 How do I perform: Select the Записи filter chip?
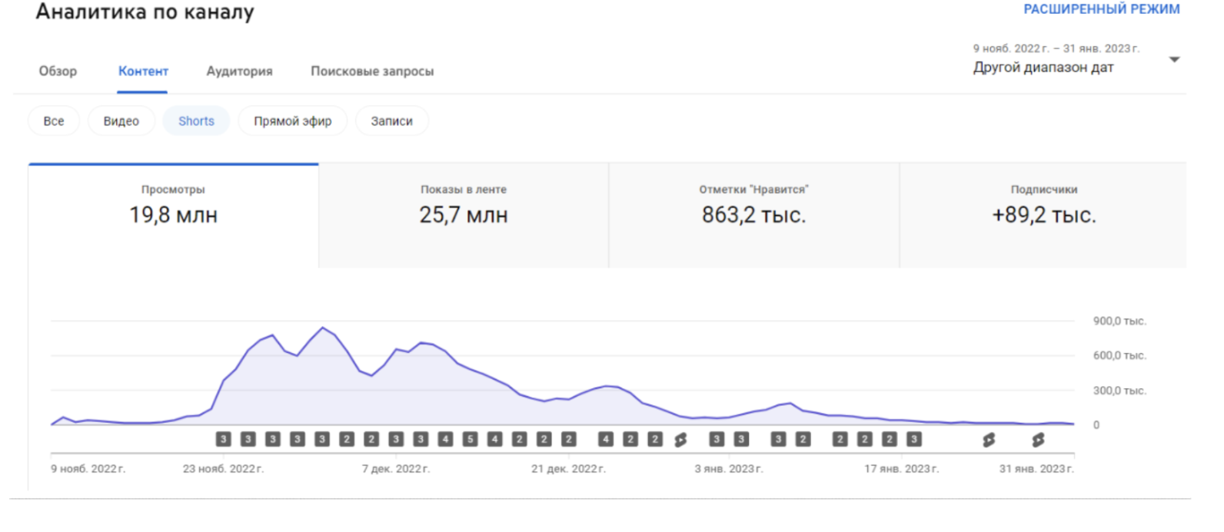click(392, 121)
